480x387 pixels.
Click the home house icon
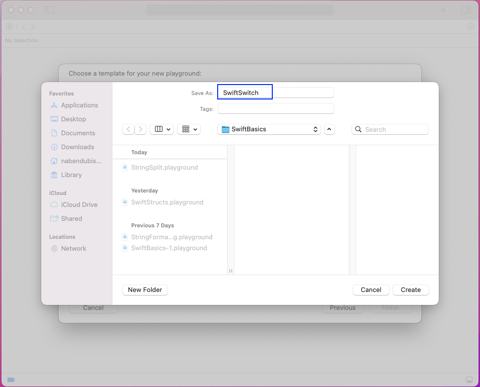pyautogui.click(x=54, y=161)
